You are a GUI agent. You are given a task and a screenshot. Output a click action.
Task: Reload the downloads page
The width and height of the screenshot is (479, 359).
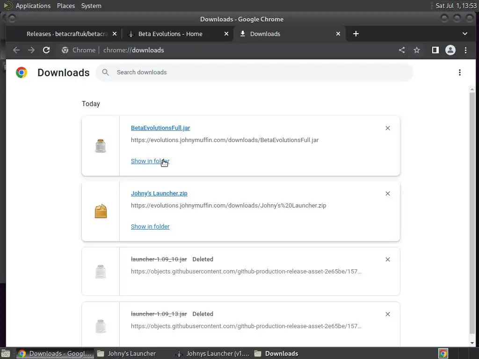[46, 50]
